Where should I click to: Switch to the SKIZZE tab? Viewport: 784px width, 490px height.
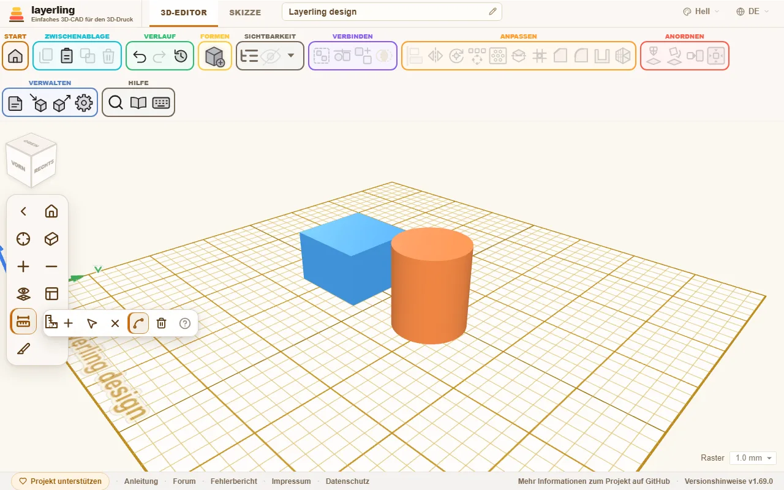(245, 12)
